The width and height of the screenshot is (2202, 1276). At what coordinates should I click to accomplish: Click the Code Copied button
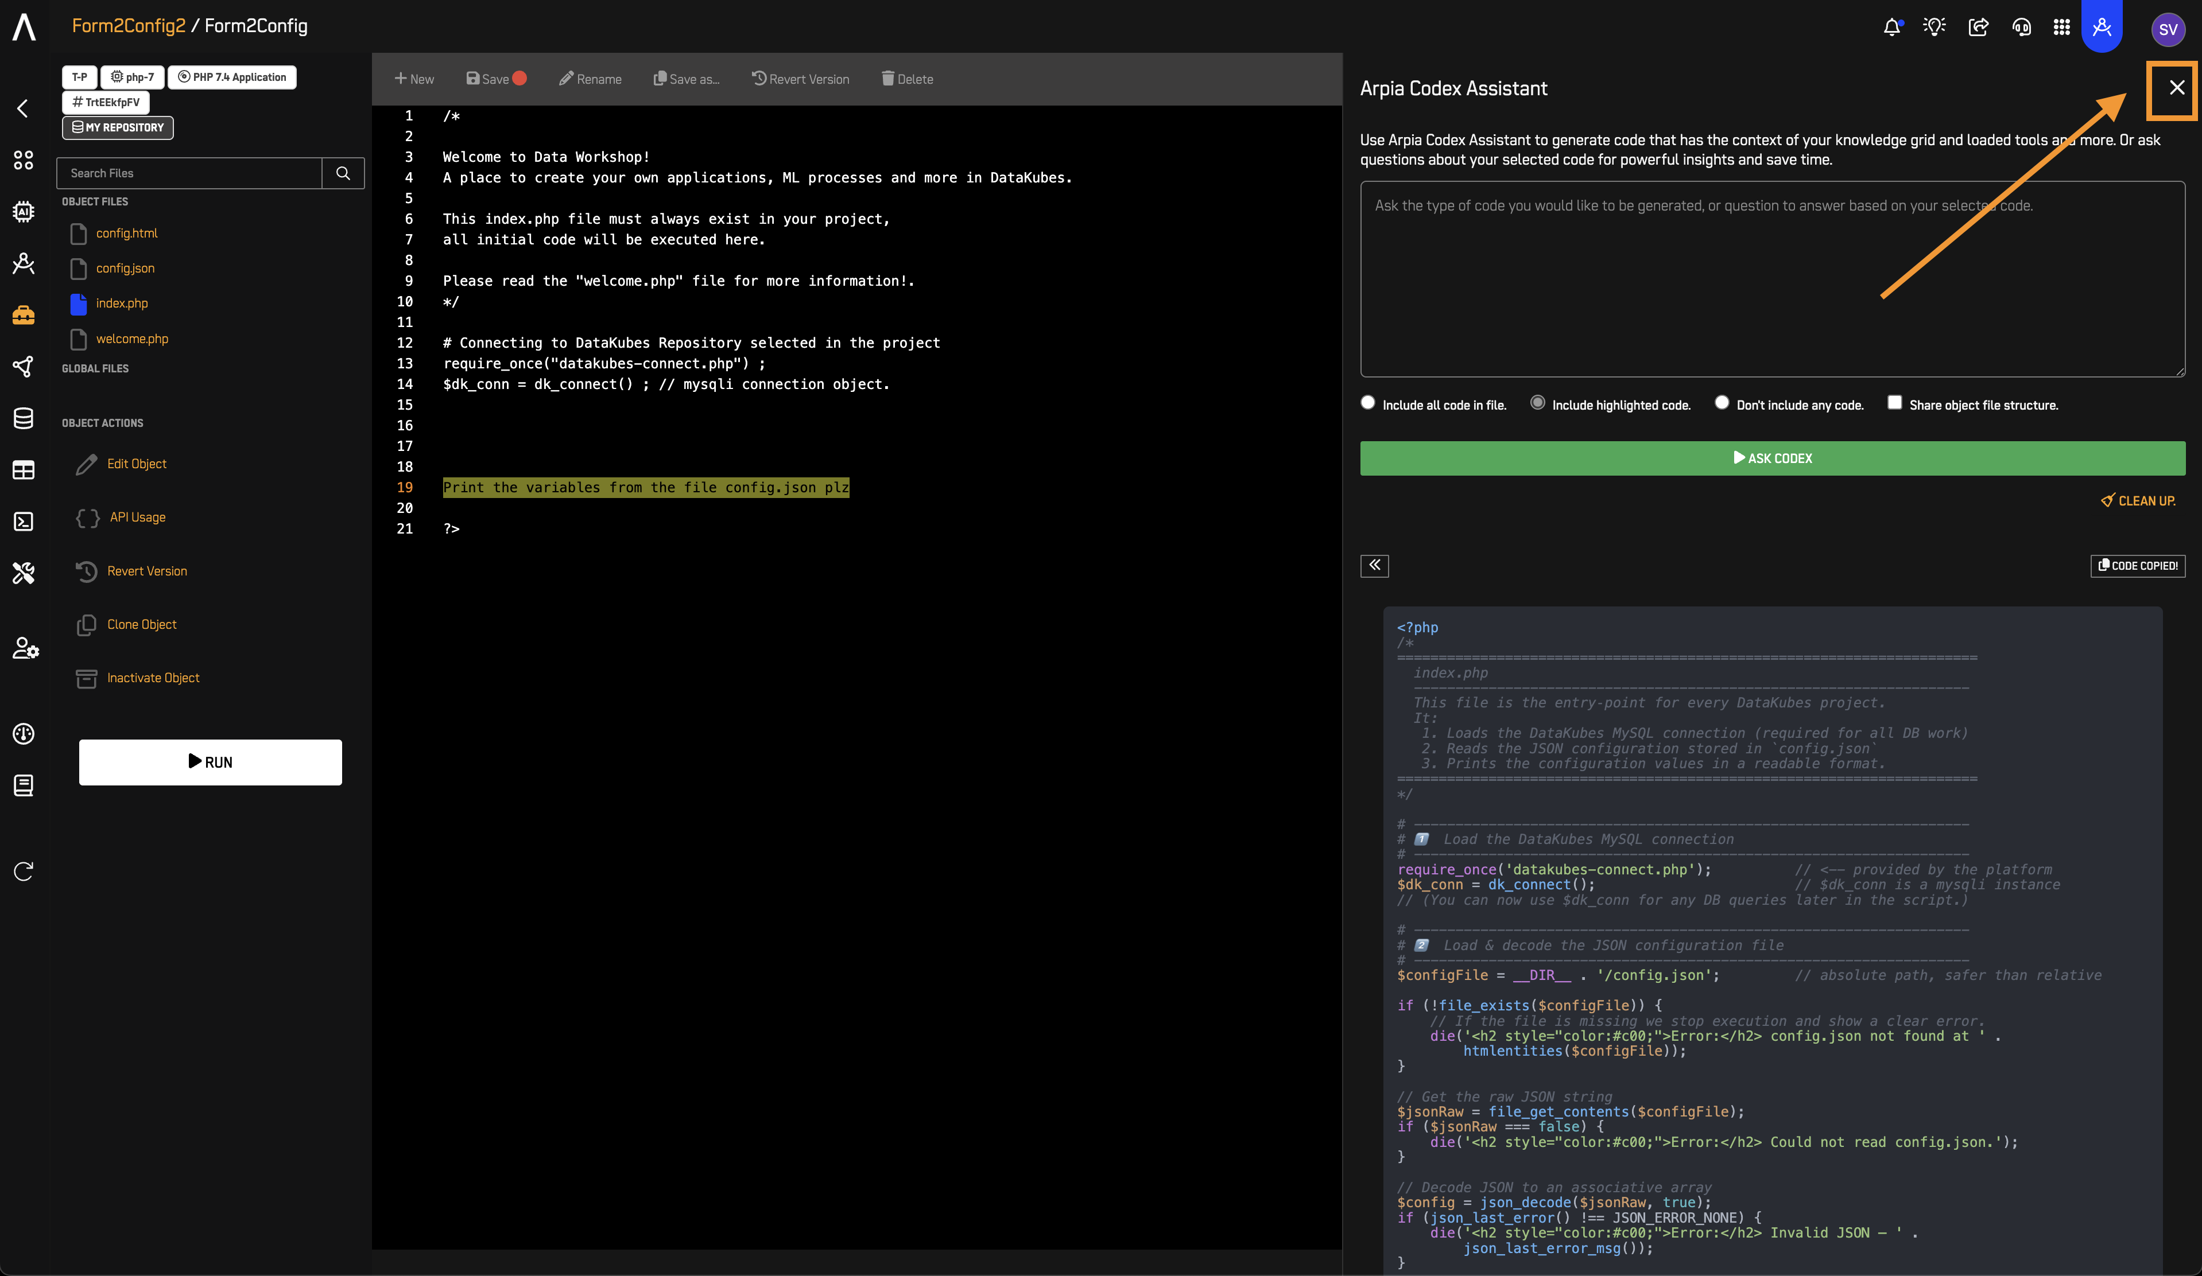[x=2137, y=566]
